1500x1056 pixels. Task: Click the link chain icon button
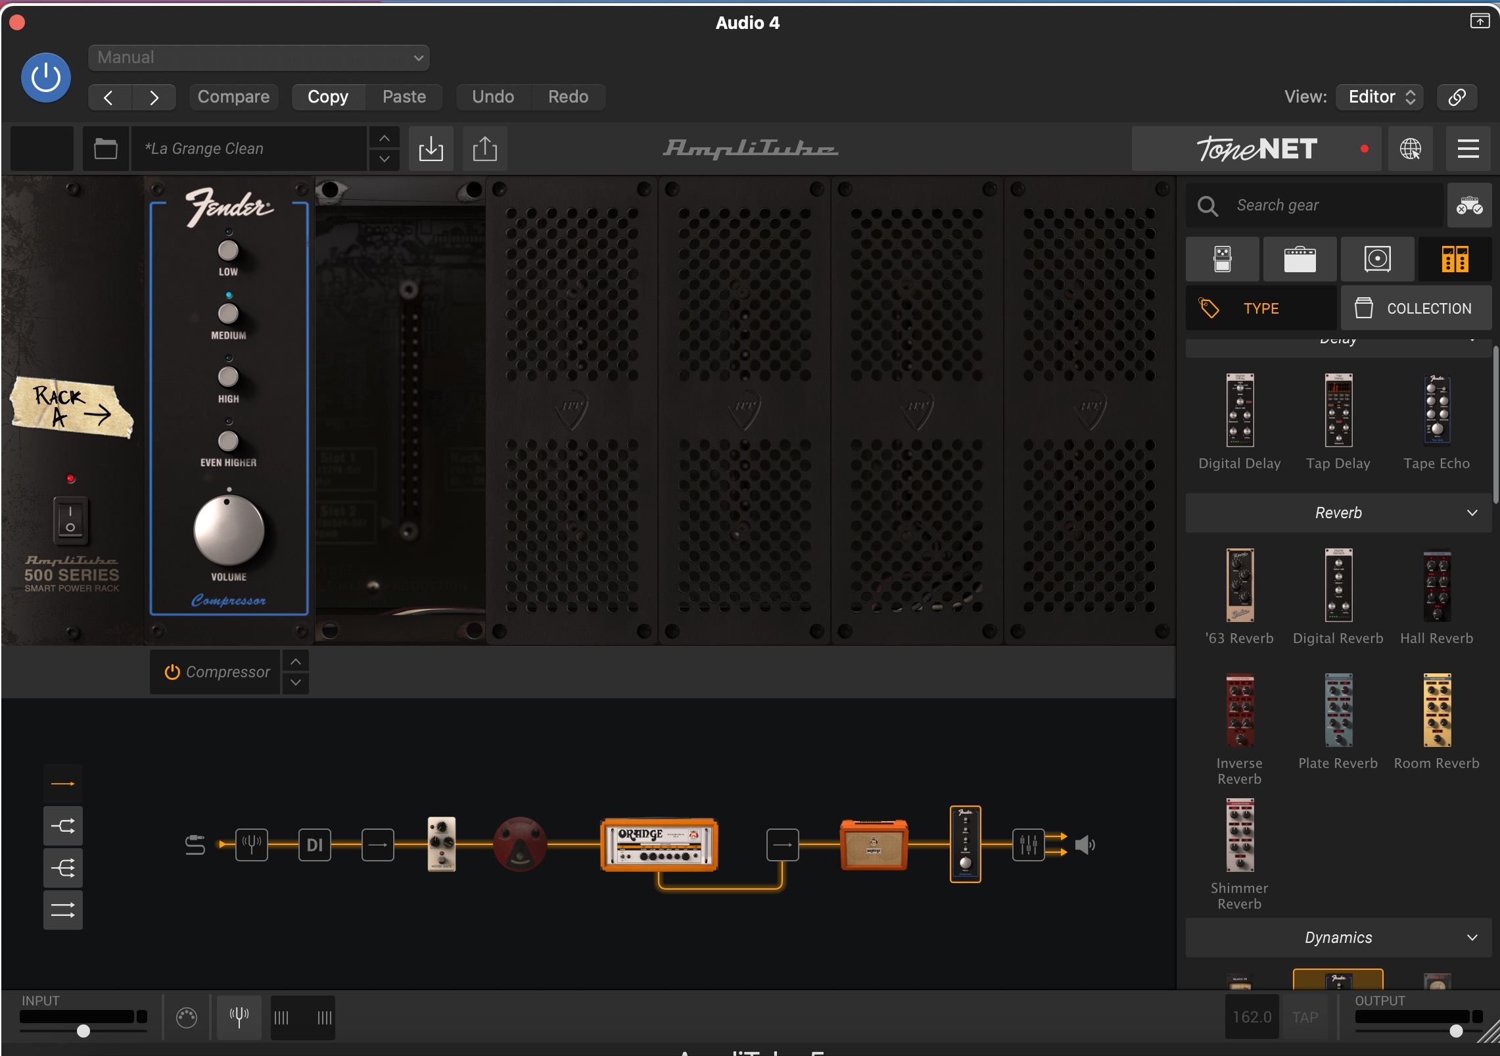pos(1457,97)
